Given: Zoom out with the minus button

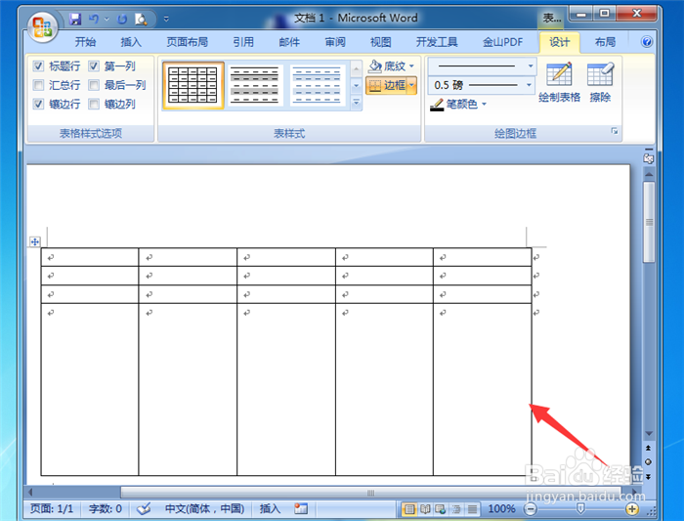Looking at the screenshot, I should point(530,509).
